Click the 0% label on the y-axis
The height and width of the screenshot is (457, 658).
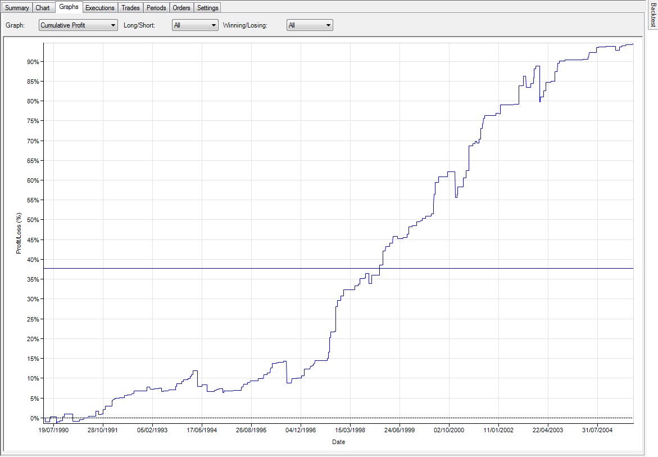(x=34, y=418)
